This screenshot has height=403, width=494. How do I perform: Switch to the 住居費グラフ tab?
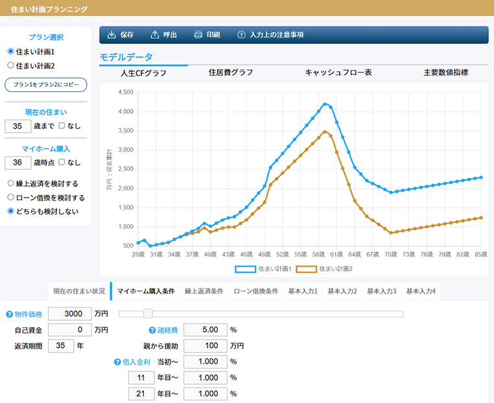(x=231, y=73)
